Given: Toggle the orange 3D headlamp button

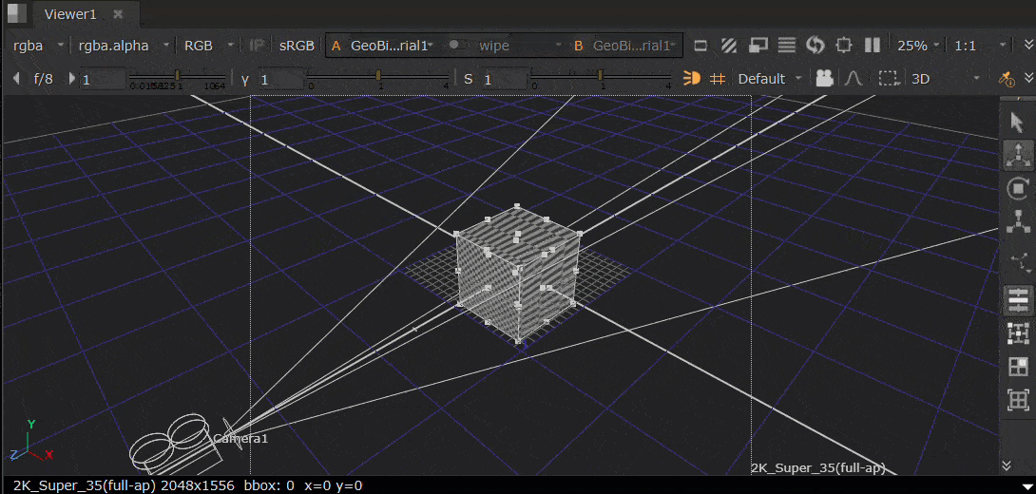Looking at the screenshot, I should click(x=692, y=78).
